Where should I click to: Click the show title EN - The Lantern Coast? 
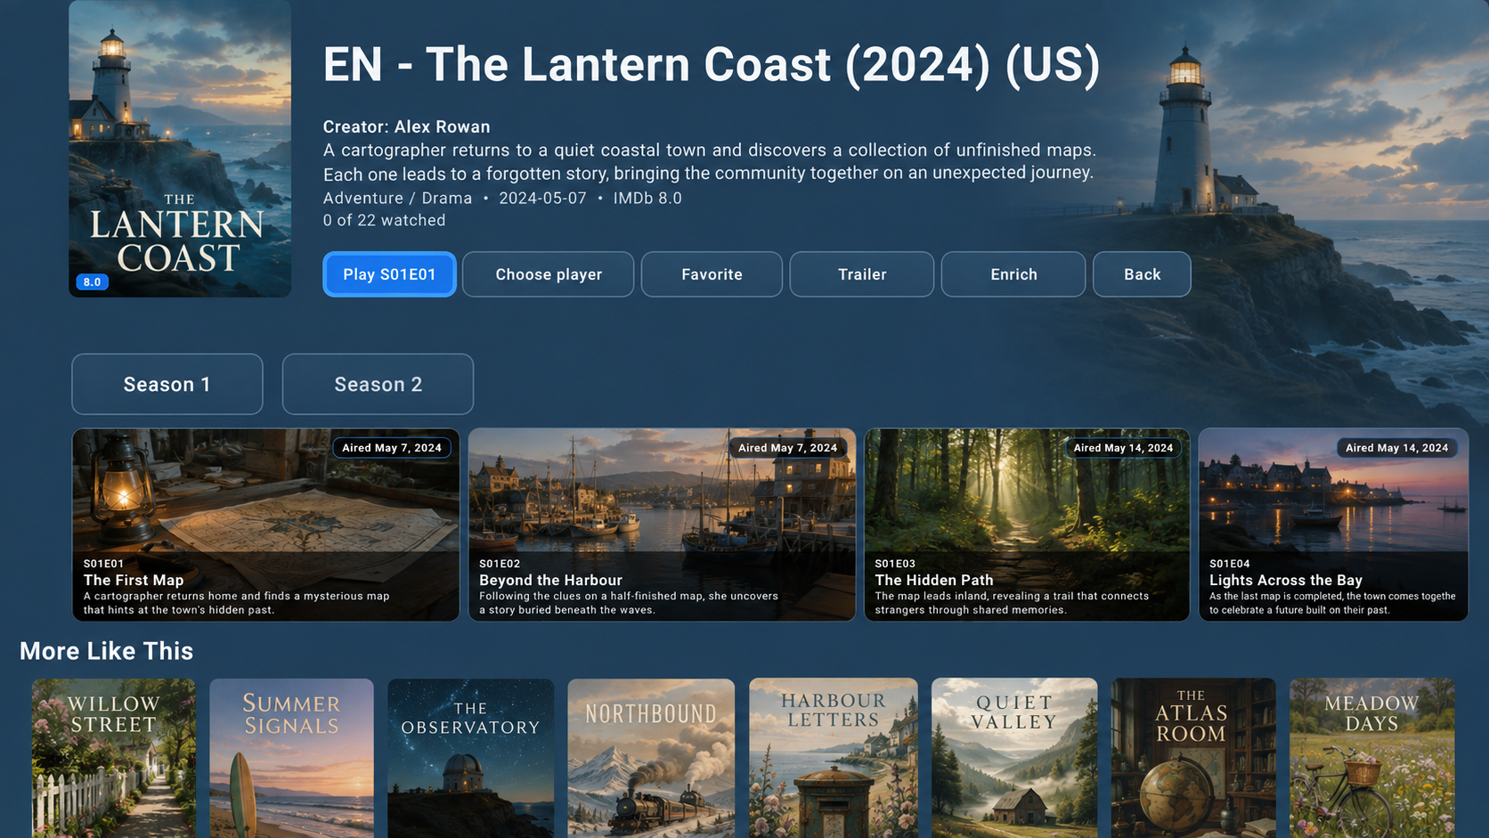[711, 65]
